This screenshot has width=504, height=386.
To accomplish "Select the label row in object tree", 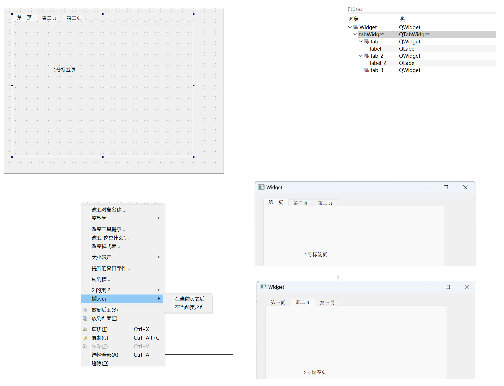I will coord(422,49).
